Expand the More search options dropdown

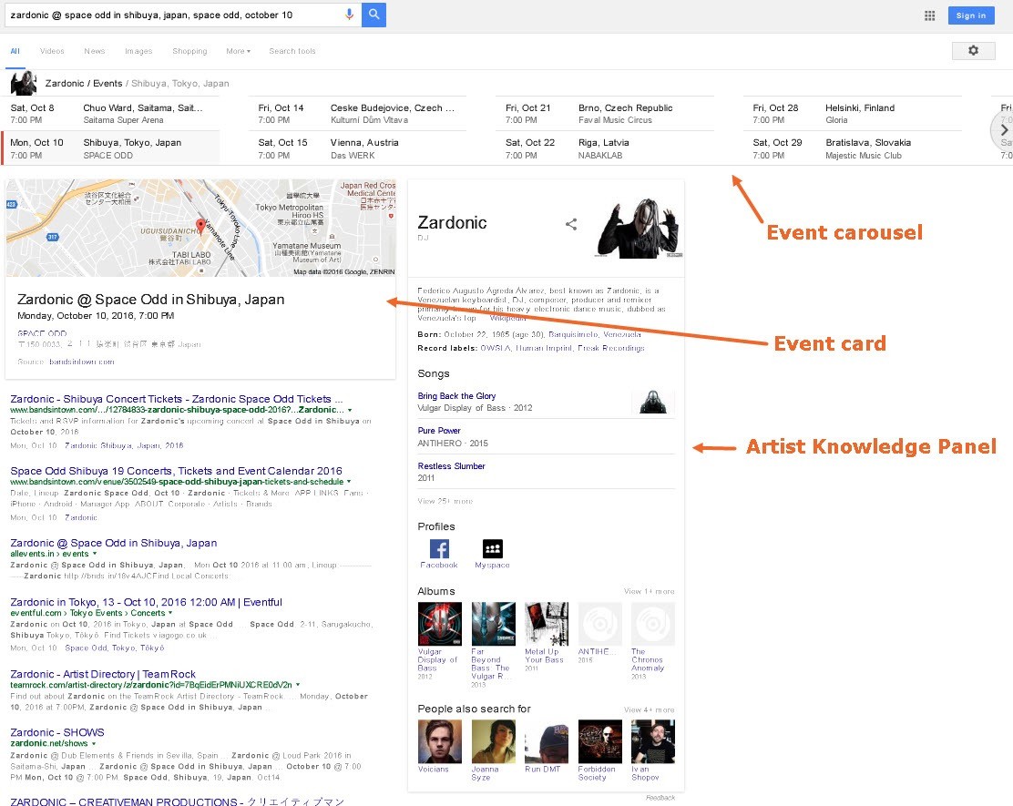238,51
